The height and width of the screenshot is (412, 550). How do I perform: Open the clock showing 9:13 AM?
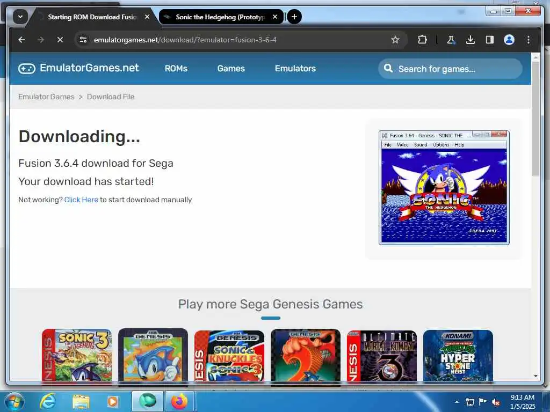[523, 402]
